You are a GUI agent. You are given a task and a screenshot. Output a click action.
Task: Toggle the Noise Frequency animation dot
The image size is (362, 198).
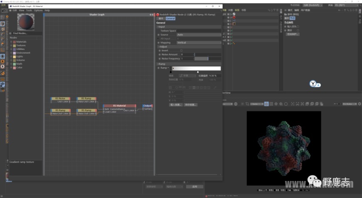point(159,59)
